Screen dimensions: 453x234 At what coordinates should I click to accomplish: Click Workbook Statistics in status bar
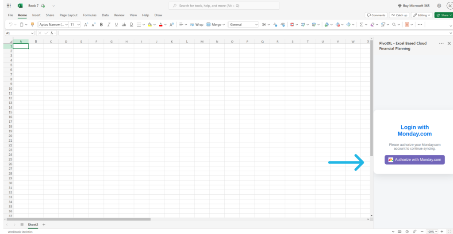(x=20, y=232)
